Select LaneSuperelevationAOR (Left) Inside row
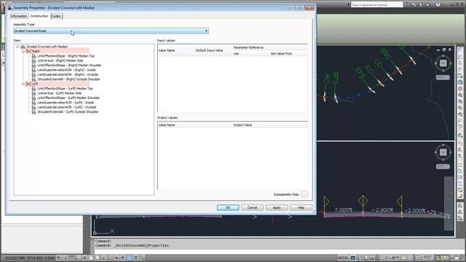This screenshot has height=262, width=466. pyautogui.click(x=66, y=103)
